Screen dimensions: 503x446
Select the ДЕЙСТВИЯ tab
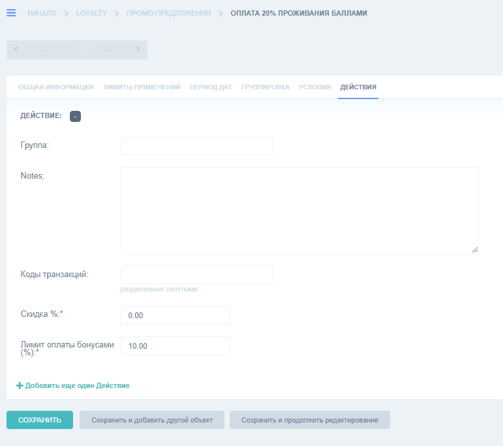pos(358,87)
